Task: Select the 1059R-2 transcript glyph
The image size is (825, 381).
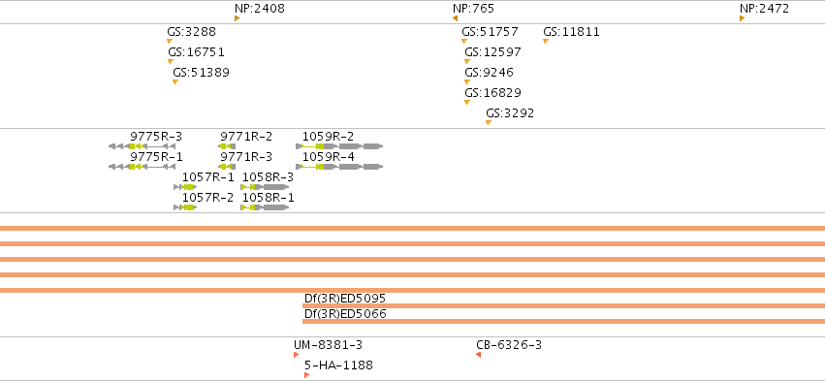Action: pyautogui.click(x=339, y=146)
